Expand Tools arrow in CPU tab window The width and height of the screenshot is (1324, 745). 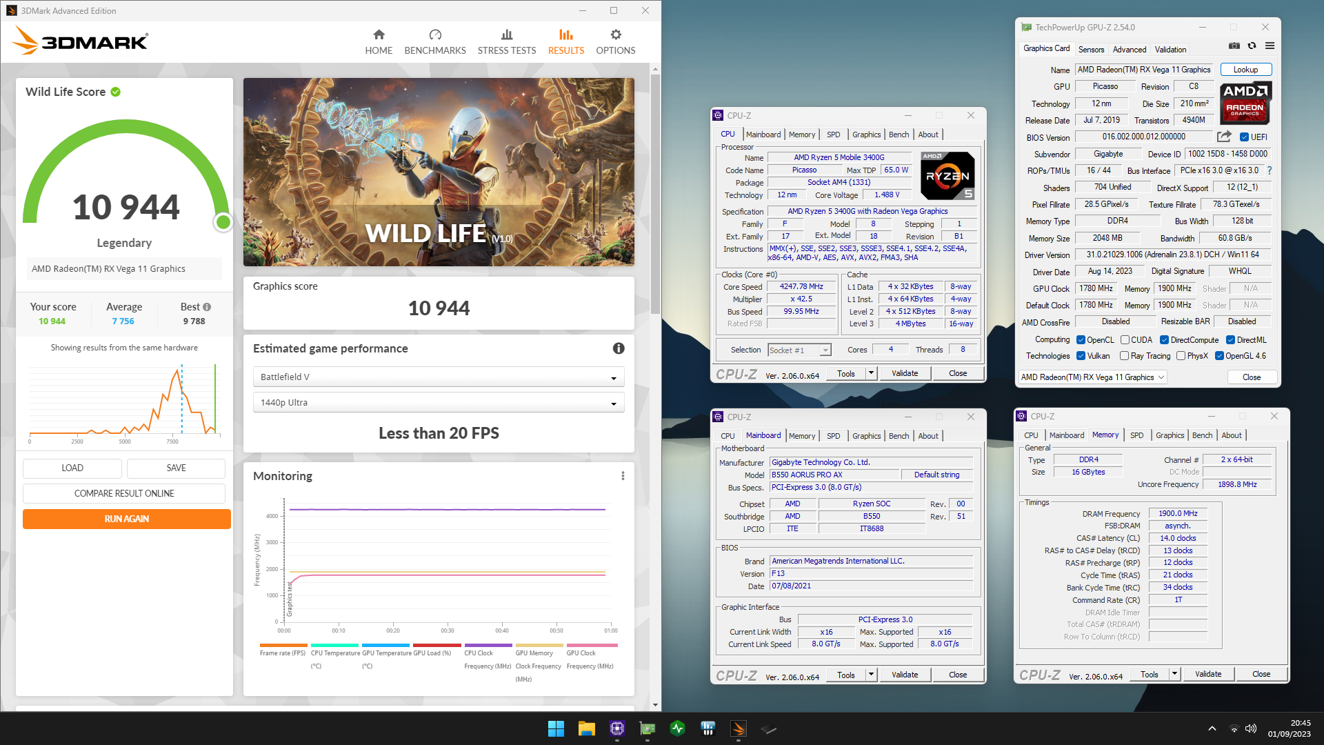tap(871, 373)
